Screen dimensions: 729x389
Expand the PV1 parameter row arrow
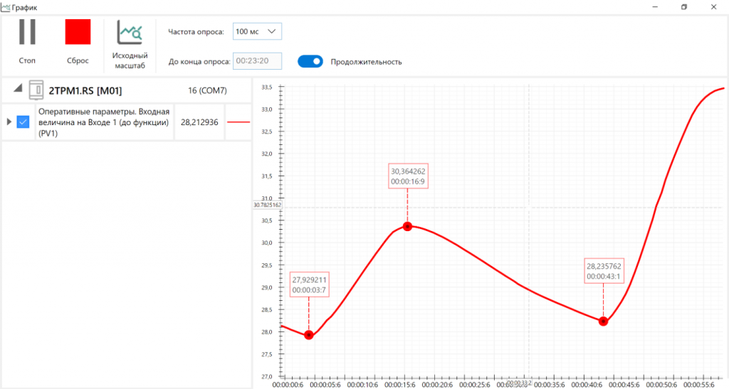click(9, 122)
